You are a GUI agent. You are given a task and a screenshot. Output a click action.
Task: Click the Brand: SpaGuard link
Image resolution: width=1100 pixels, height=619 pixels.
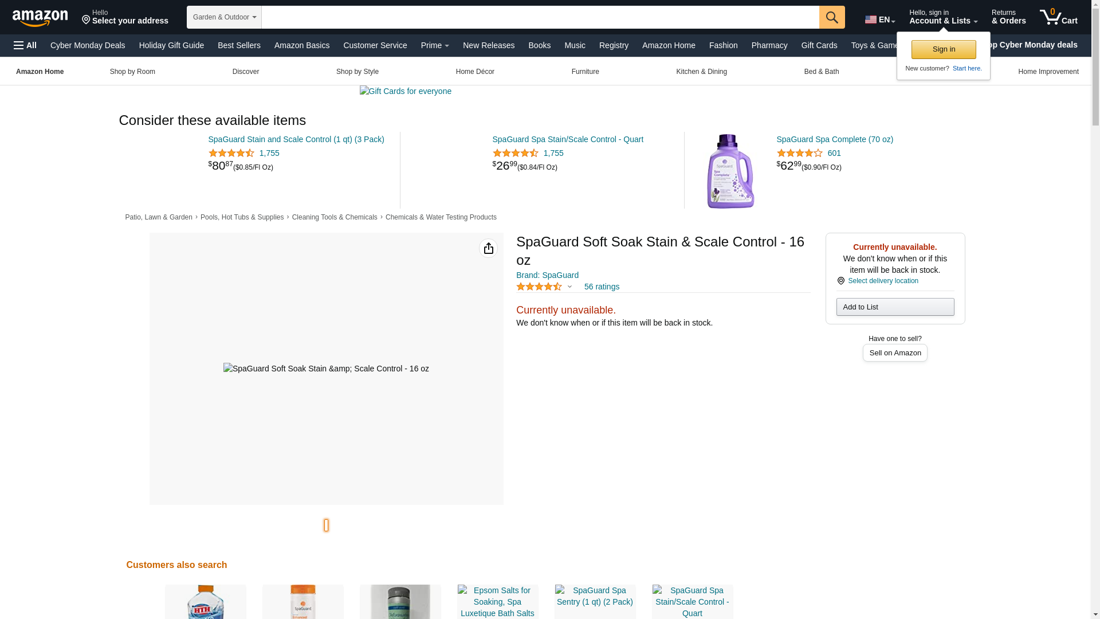pyautogui.click(x=547, y=275)
